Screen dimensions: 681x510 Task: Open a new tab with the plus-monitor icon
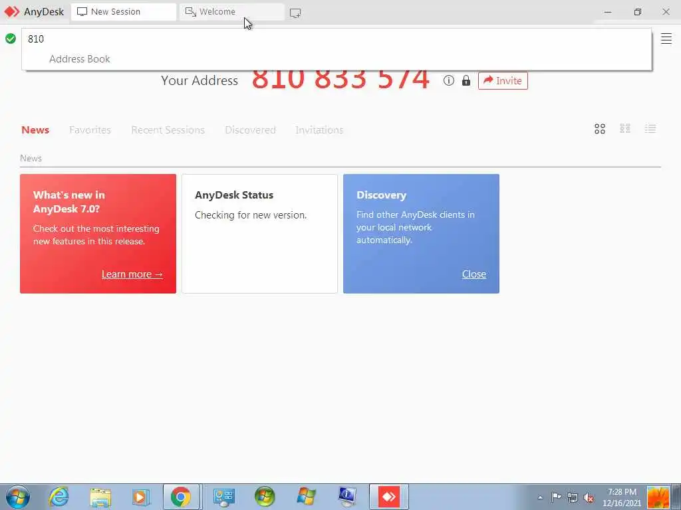click(x=295, y=13)
